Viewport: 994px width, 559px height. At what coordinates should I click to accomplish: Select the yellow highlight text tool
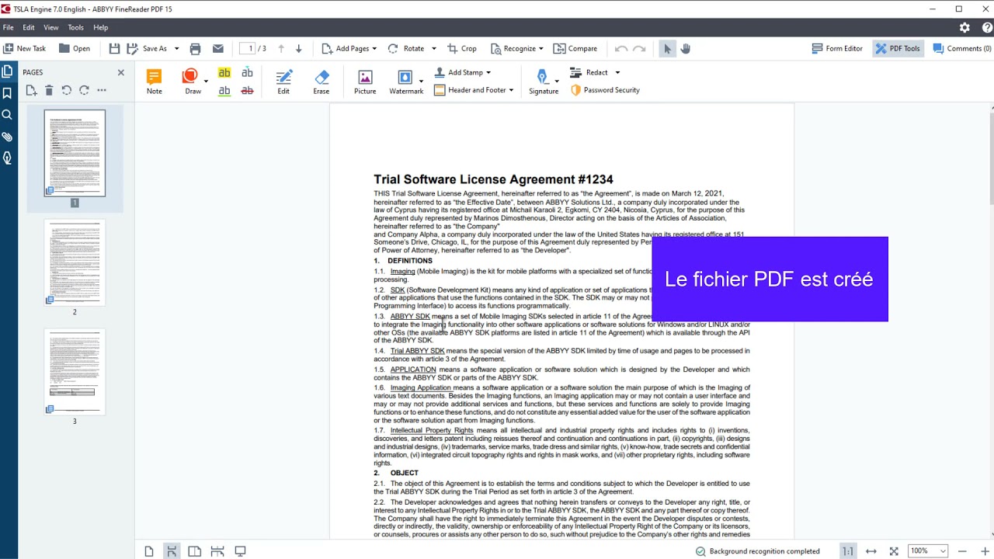click(224, 72)
